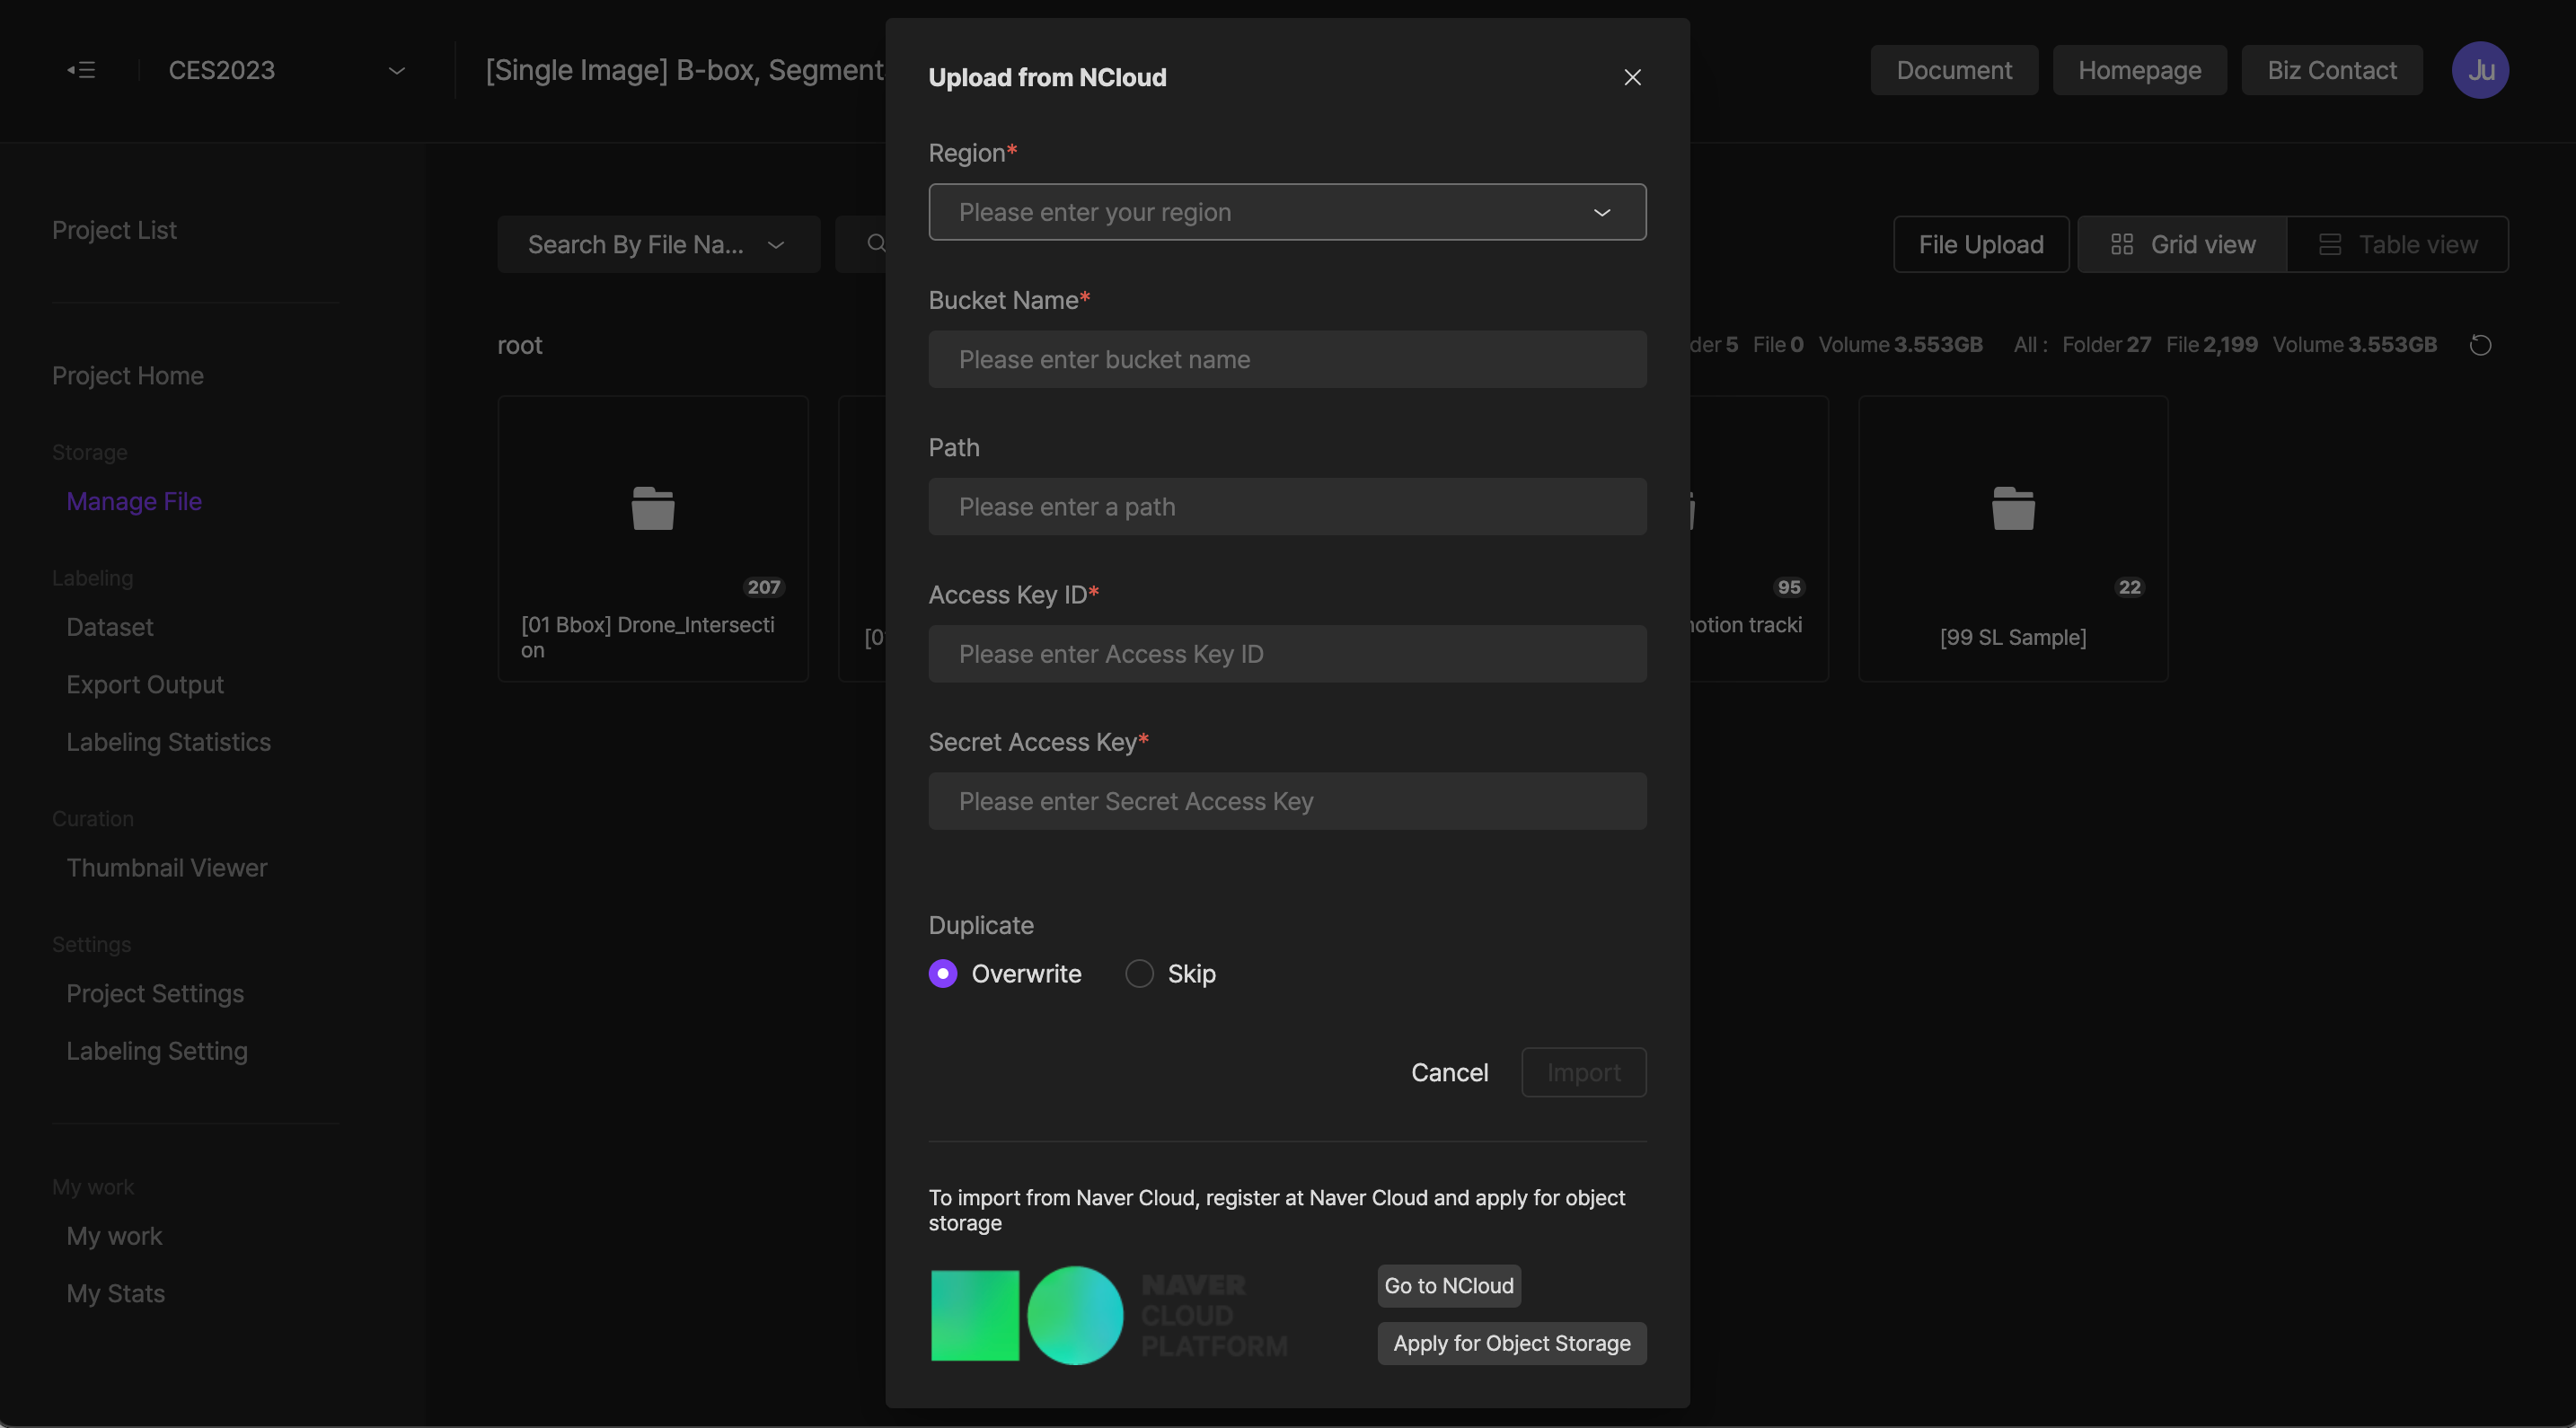This screenshot has width=2576, height=1428.
Task: Click the refresh storage stats icon
Action: (2480, 345)
